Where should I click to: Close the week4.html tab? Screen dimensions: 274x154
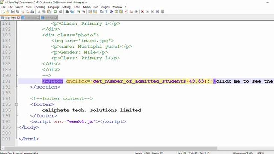point(18,18)
